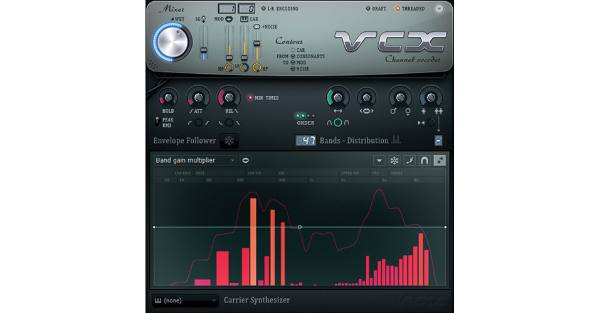Uncheck the CONSONANTS contour checkbox
This screenshot has width=597, height=313.
293,56
